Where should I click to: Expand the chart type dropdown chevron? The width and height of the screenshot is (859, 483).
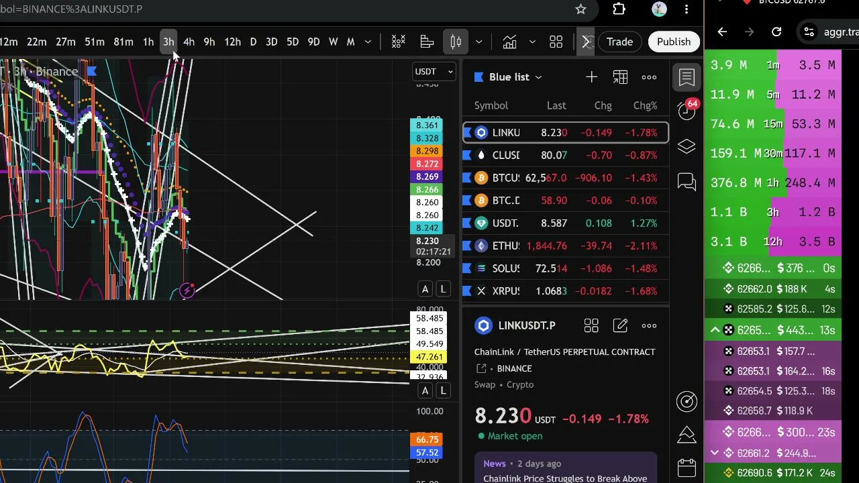click(x=478, y=42)
